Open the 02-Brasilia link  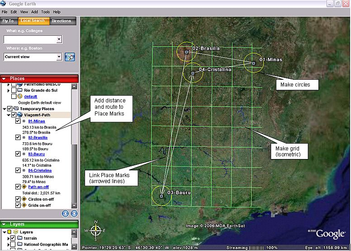(x=38, y=137)
